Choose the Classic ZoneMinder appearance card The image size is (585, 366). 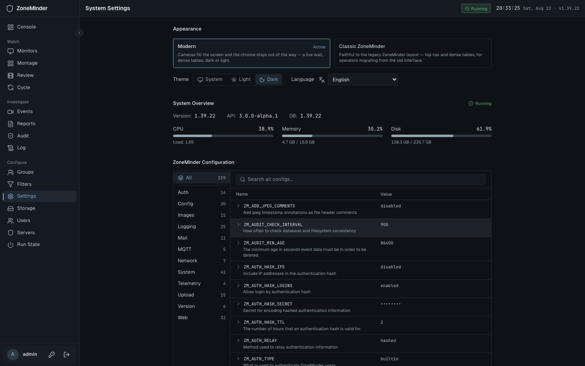[x=413, y=53]
